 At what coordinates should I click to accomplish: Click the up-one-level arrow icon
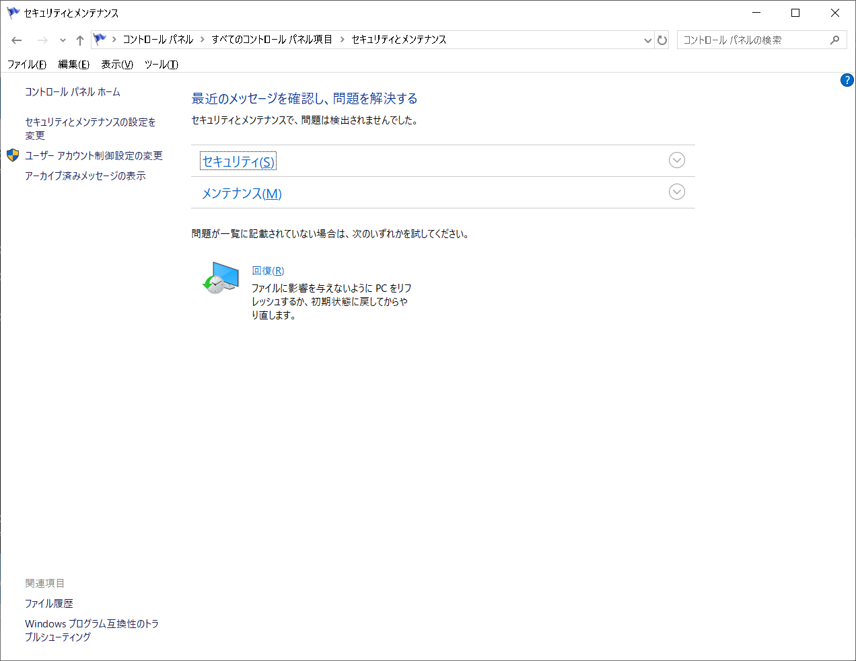[79, 40]
